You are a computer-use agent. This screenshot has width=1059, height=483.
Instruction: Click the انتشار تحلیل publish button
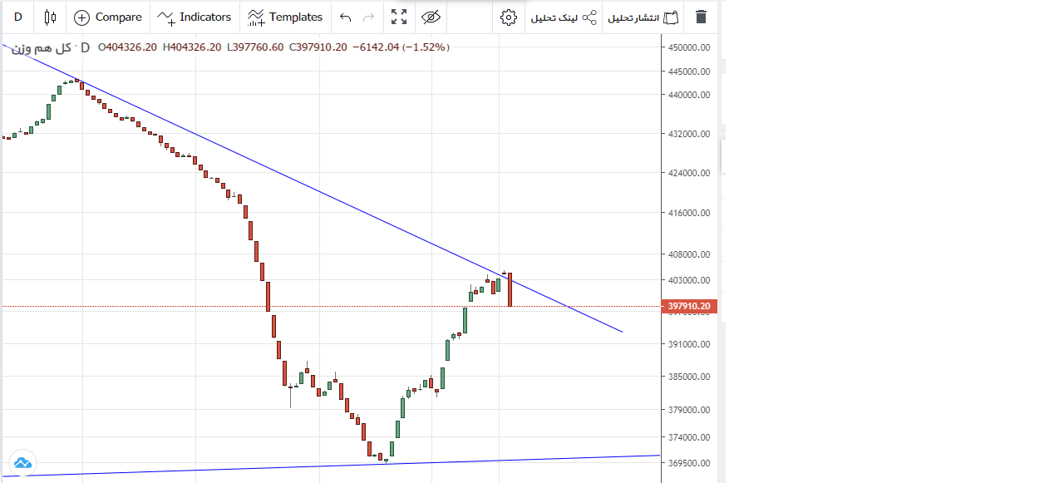pos(643,17)
